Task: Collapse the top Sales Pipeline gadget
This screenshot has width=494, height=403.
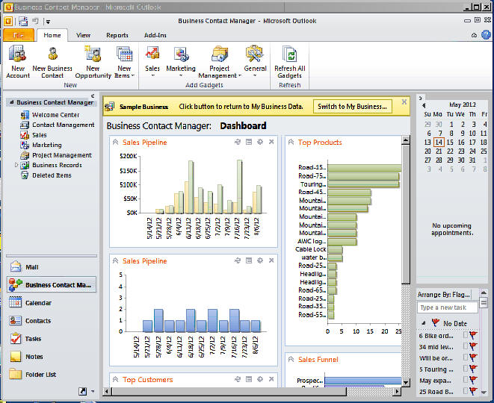Action: coord(115,143)
